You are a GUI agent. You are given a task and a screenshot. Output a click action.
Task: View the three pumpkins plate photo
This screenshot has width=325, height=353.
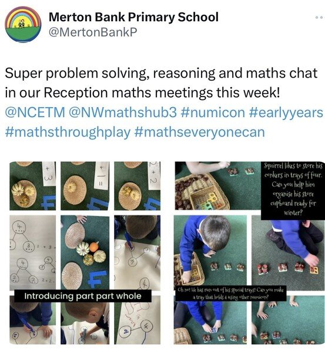(x=32, y=186)
